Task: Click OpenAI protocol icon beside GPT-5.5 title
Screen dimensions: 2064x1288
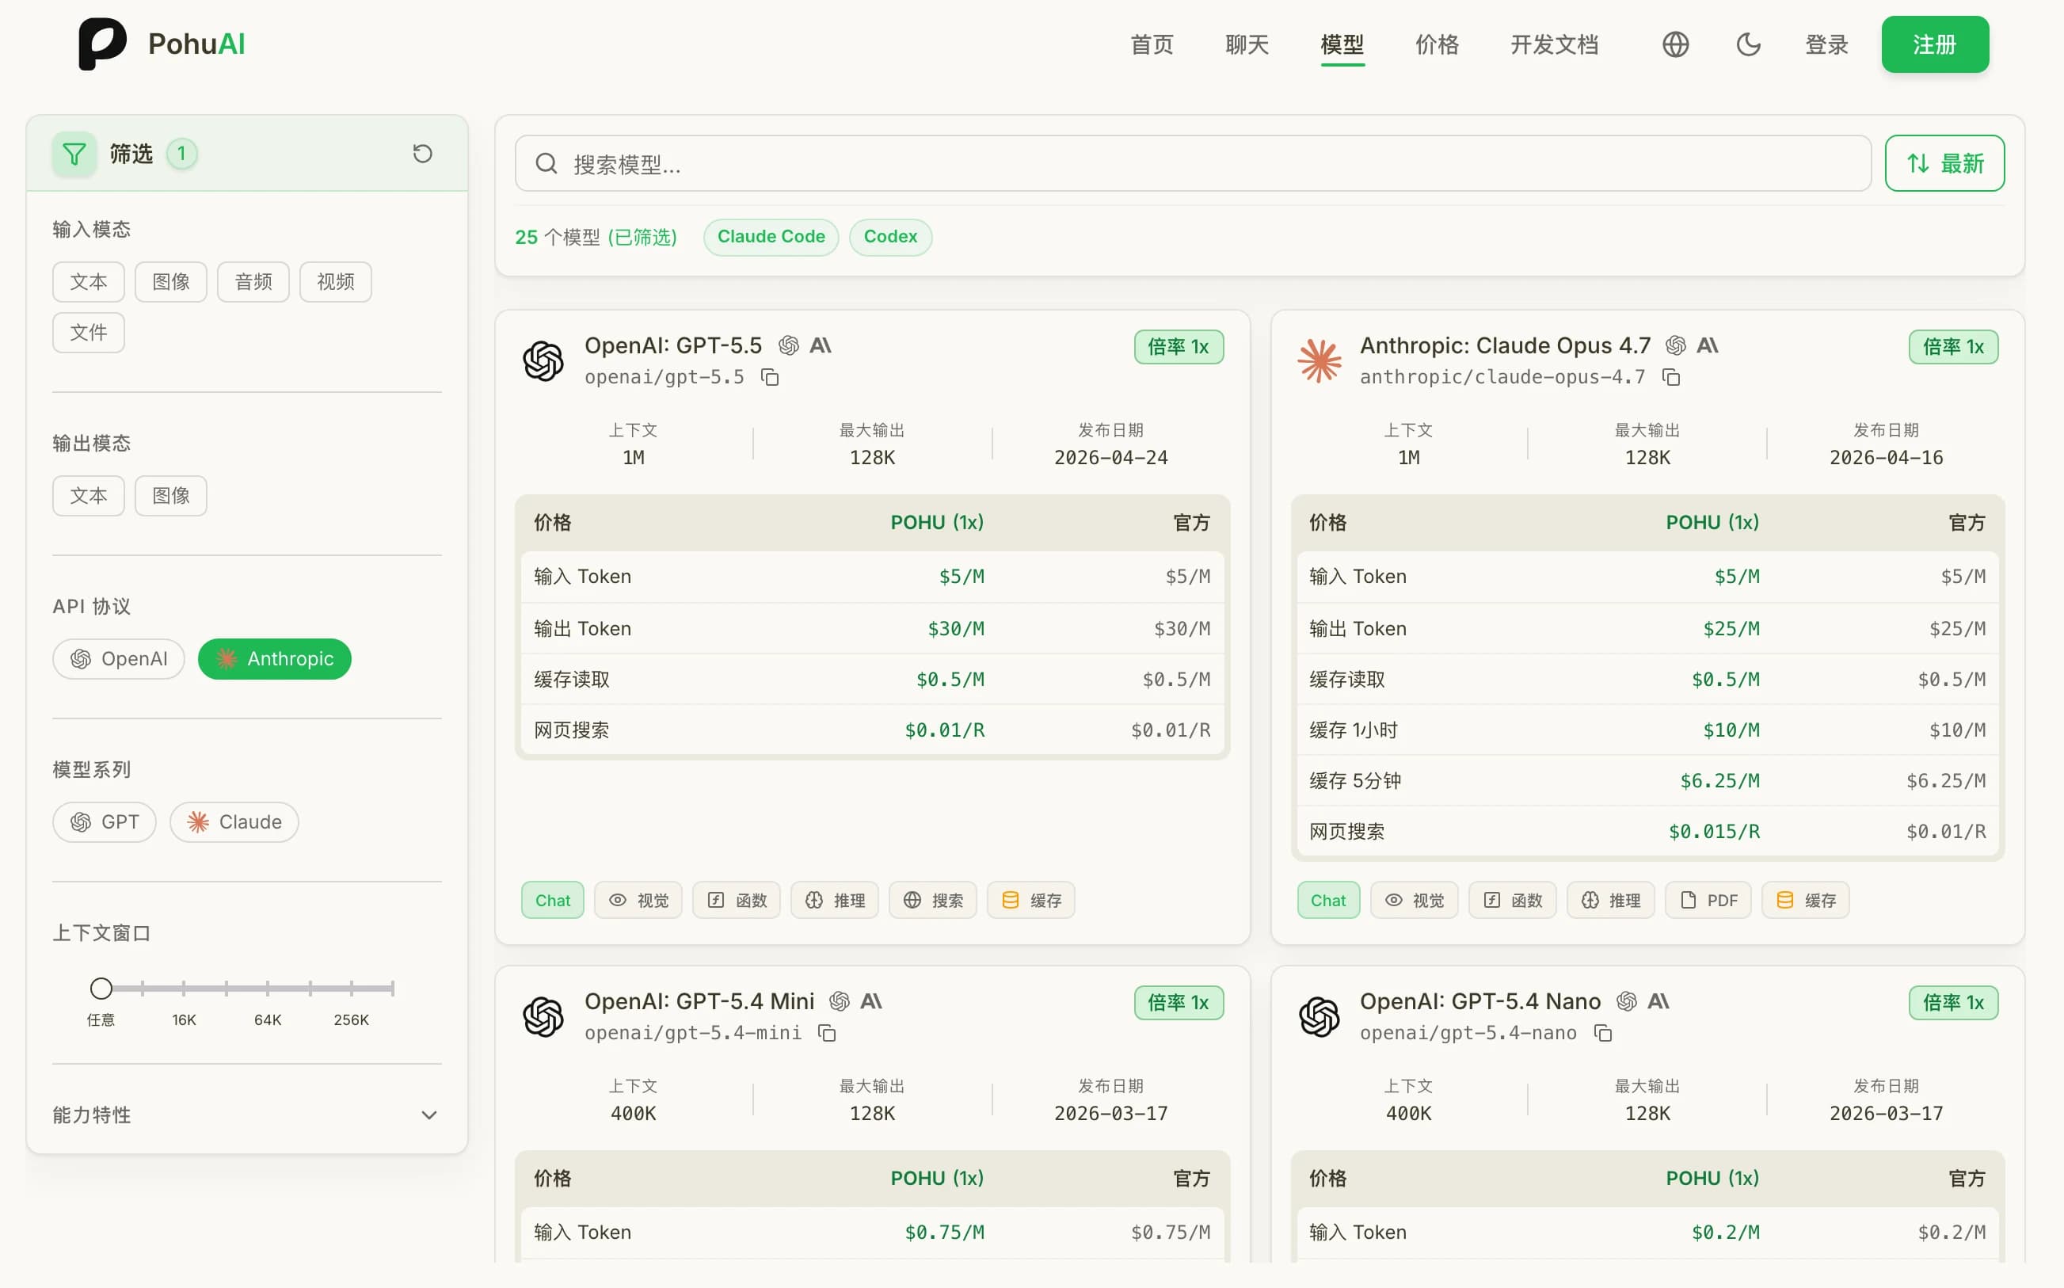Action: [789, 345]
